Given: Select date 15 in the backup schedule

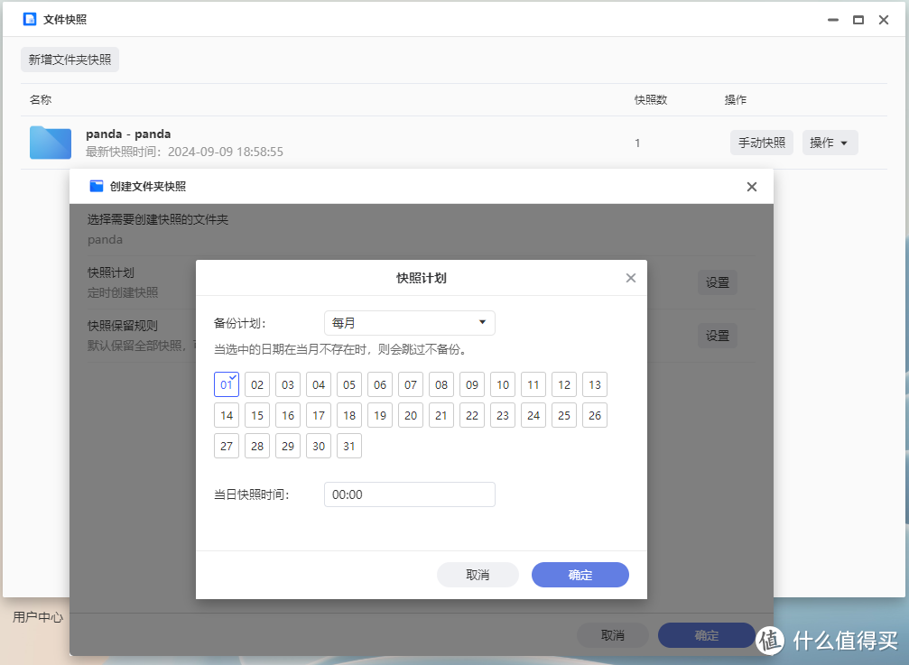Looking at the screenshot, I should point(256,414).
